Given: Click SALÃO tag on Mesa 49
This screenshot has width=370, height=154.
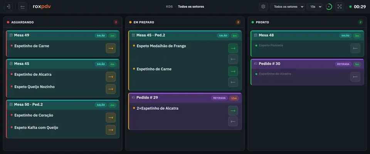Looking at the screenshot, I should pos(101,35).
